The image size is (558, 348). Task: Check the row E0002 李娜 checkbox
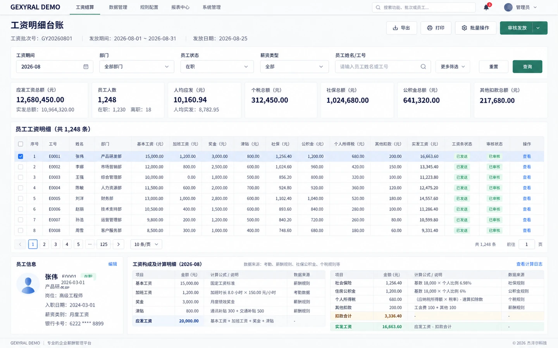[x=21, y=167]
